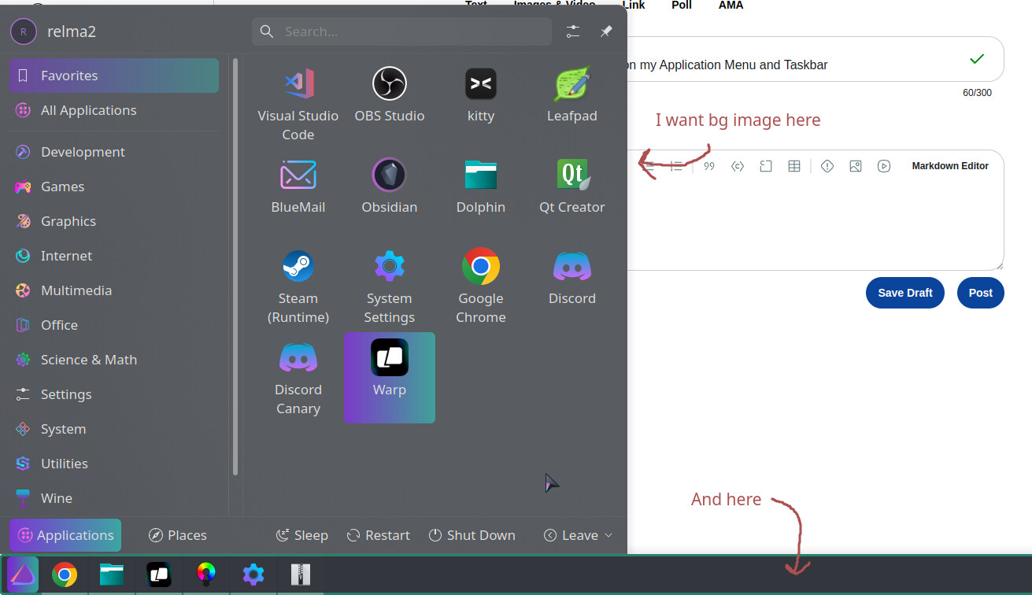Open the Utilities category
The image size is (1032, 595).
tap(114, 464)
